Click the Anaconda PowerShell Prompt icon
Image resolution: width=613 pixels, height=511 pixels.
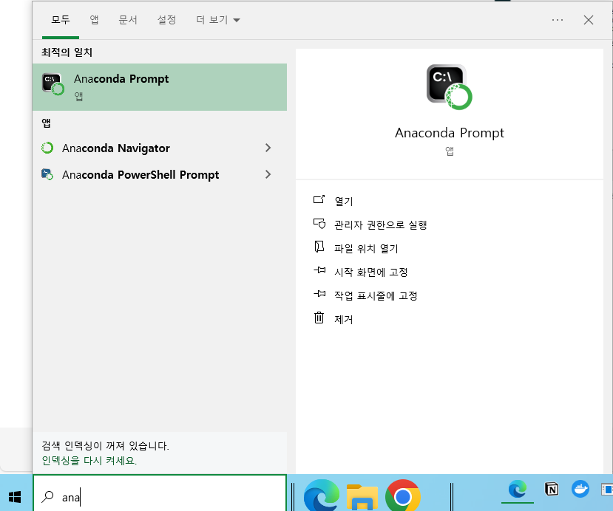click(47, 174)
